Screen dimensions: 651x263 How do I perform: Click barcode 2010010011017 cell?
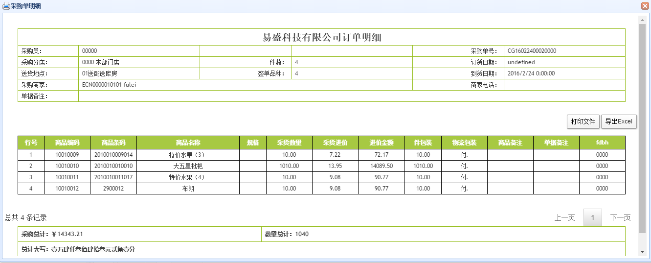(113, 177)
